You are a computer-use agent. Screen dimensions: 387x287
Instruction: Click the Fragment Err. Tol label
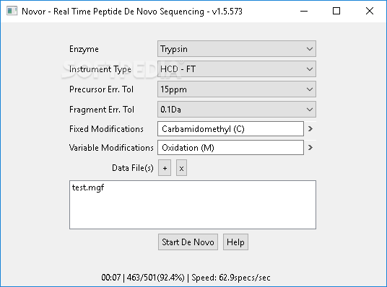click(102, 110)
